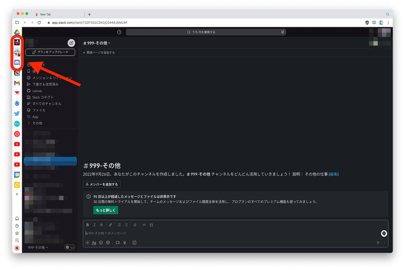Mention someone with the @ composer icon
Viewport: 405px width, 270px height.
click(x=108, y=243)
